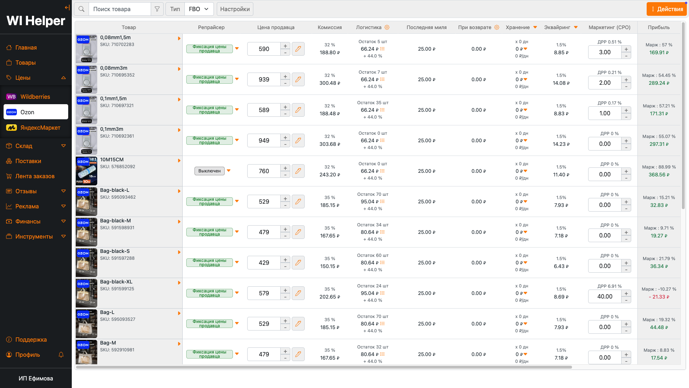Toggle Эквайринг column sort arrow
689x388 pixels.
pos(576,27)
